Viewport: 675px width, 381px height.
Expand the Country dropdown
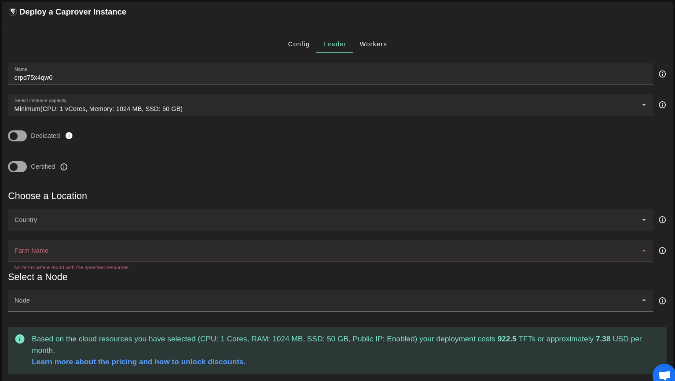[330, 220]
